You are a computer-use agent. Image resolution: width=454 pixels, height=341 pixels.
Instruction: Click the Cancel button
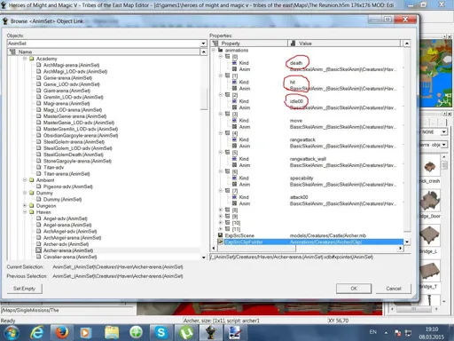[x=394, y=289]
